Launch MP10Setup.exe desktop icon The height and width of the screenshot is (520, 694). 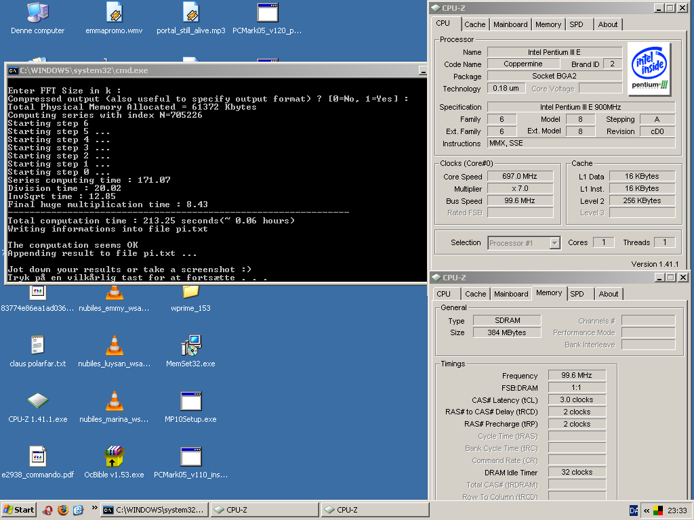click(x=190, y=401)
